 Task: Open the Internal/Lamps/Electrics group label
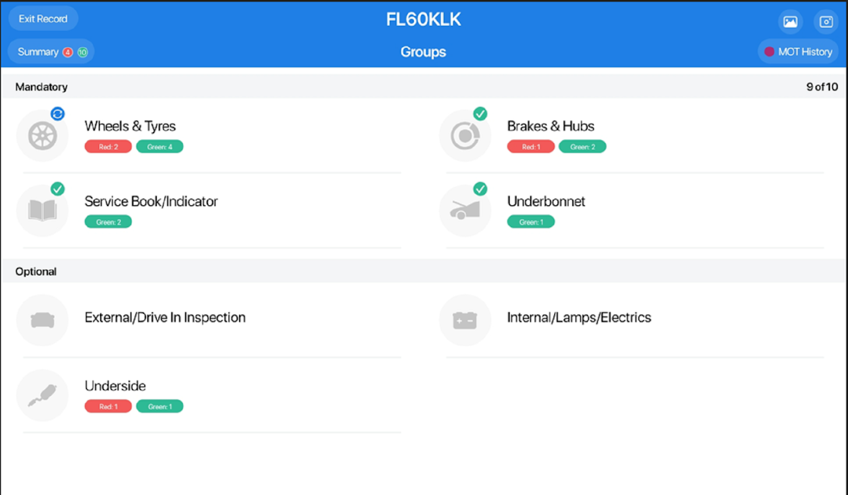tap(579, 317)
